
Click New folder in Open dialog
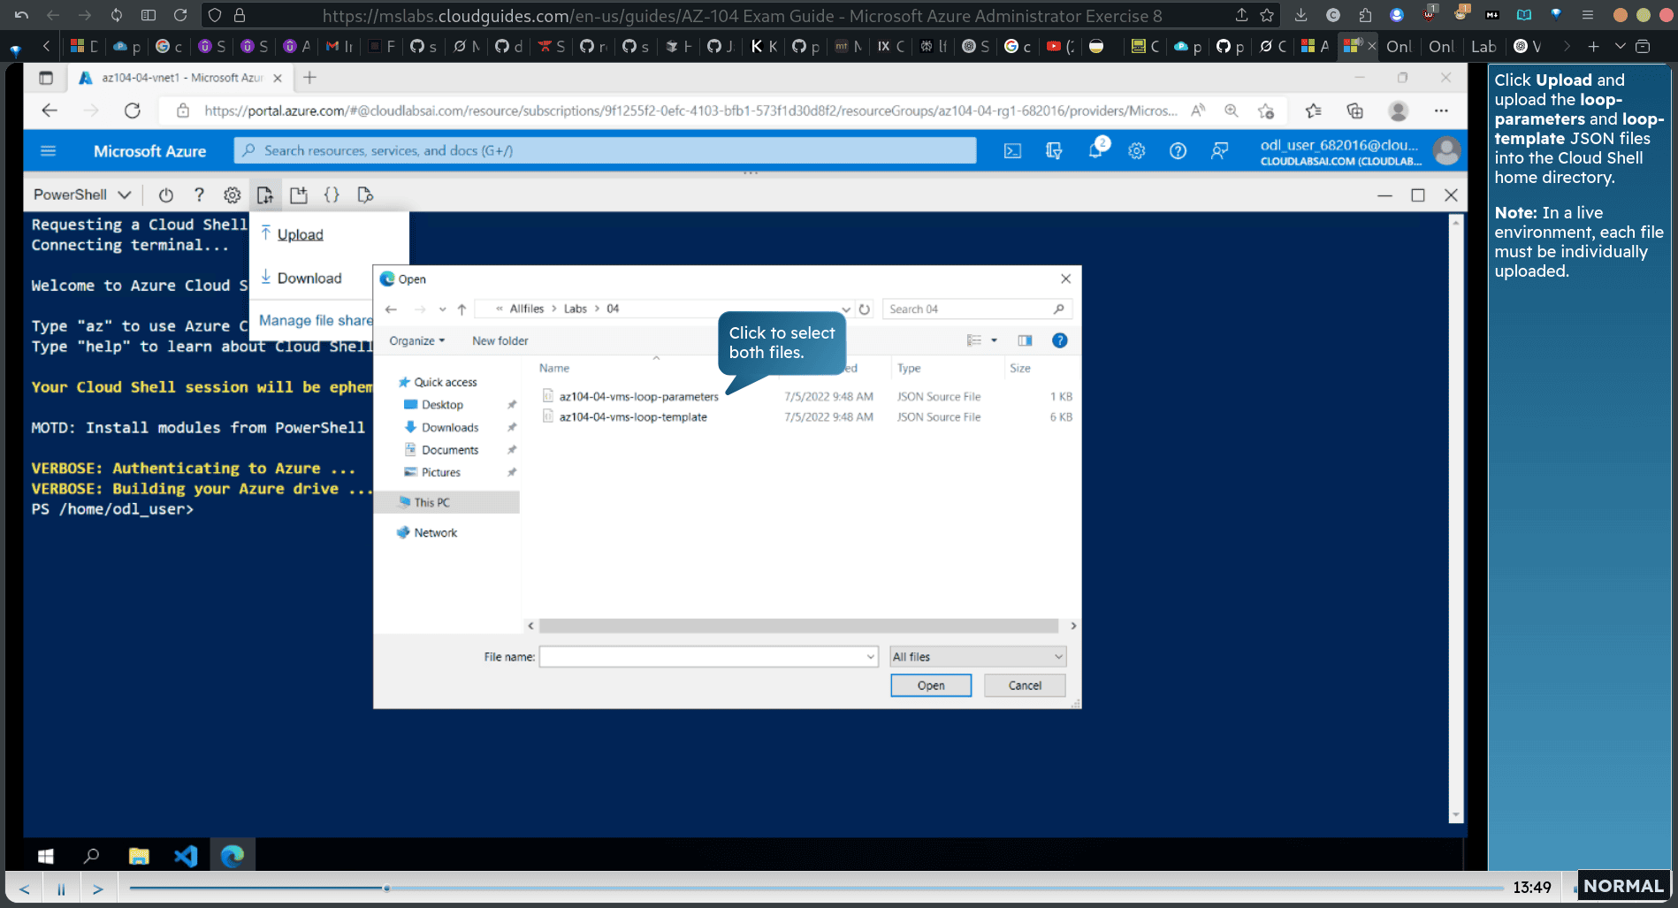point(500,340)
